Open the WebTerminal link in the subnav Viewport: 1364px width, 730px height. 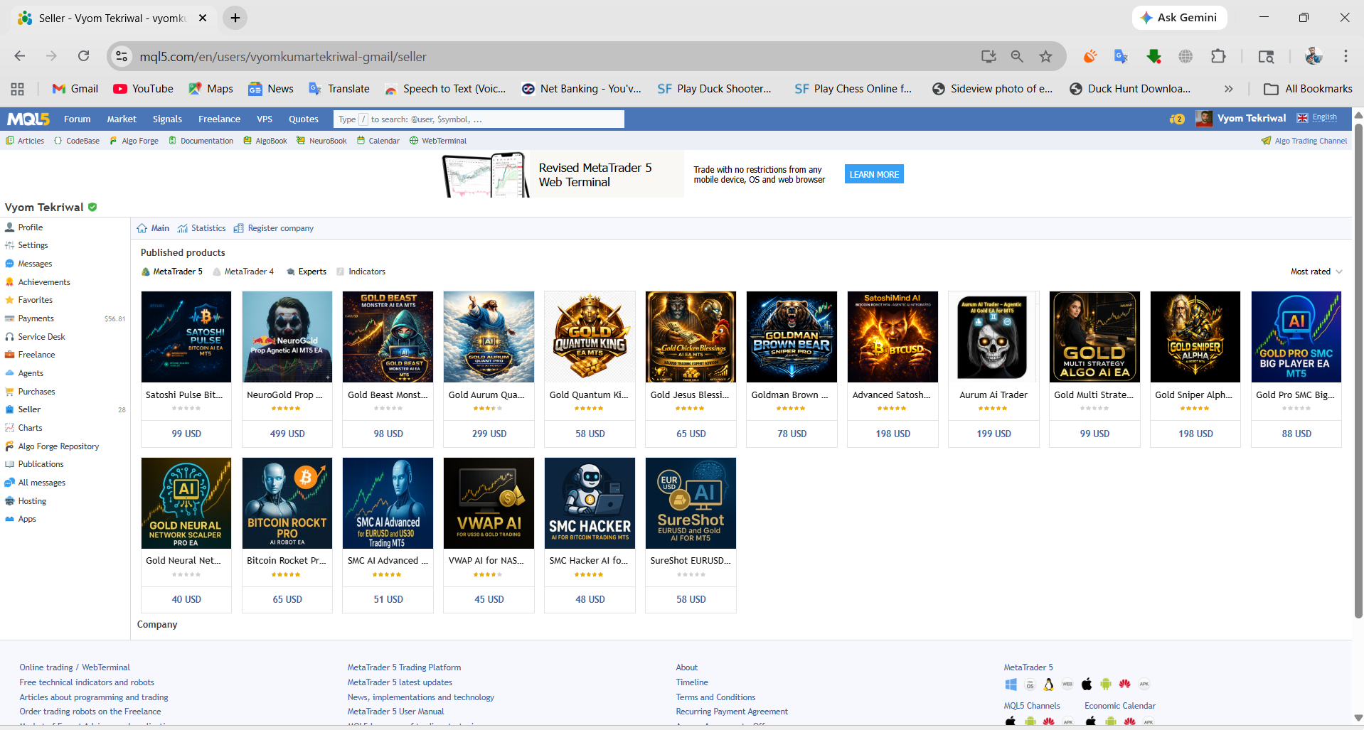click(438, 141)
